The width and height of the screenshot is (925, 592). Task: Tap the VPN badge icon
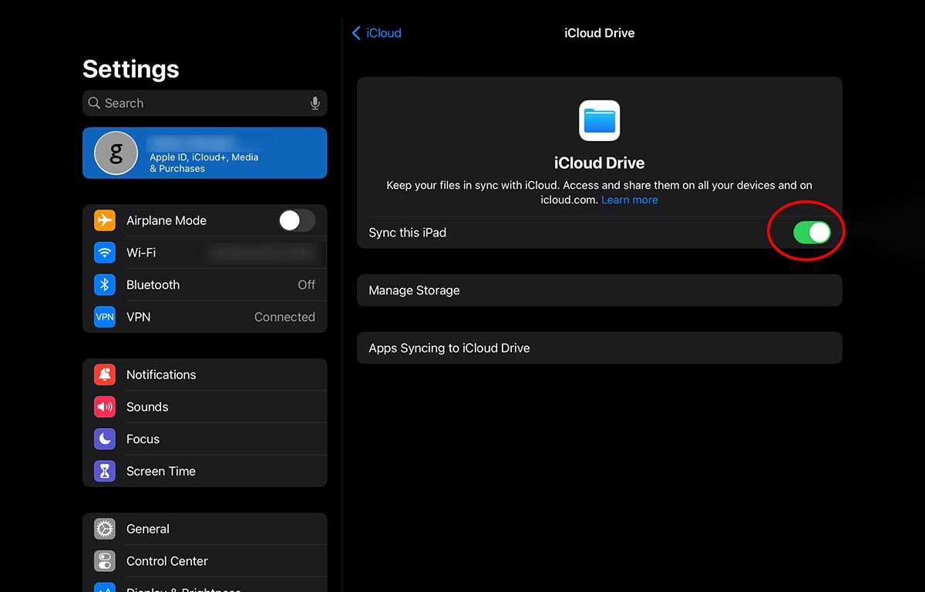pos(105,317)
